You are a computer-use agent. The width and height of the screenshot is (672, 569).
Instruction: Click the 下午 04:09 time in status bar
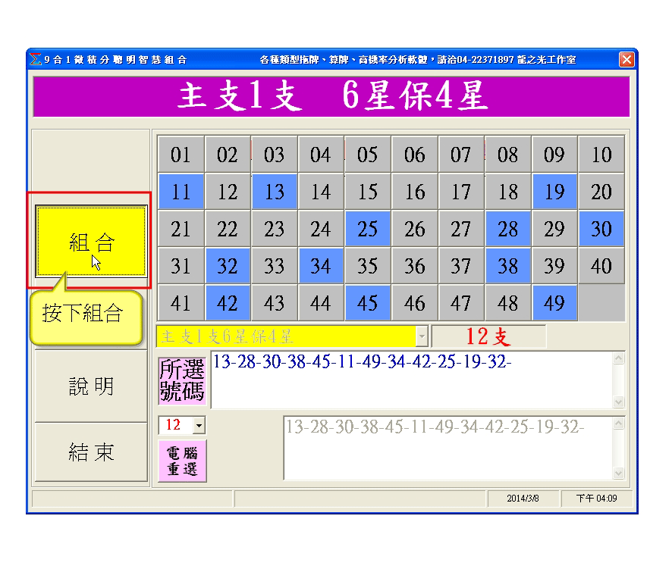(x=596, y=499)
